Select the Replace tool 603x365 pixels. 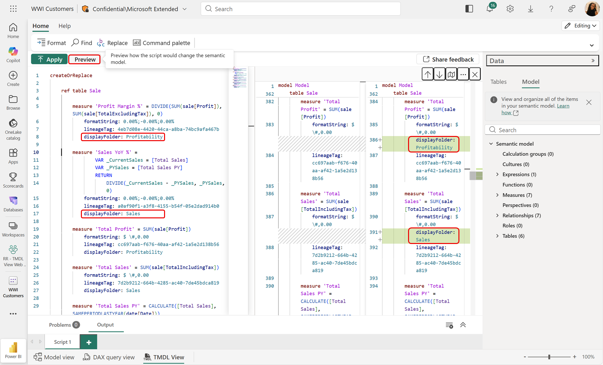[x=112, y=43]
